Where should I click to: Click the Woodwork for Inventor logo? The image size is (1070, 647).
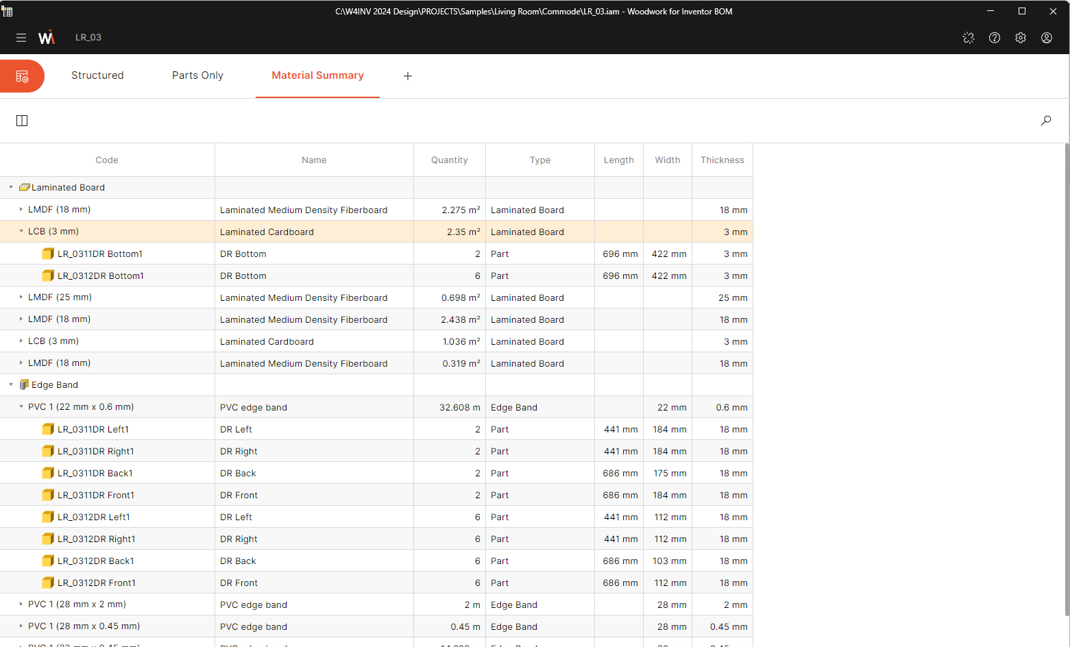(x=47, y=38)
